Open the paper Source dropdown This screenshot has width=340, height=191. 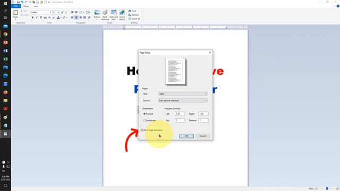[x=183, y=100]
